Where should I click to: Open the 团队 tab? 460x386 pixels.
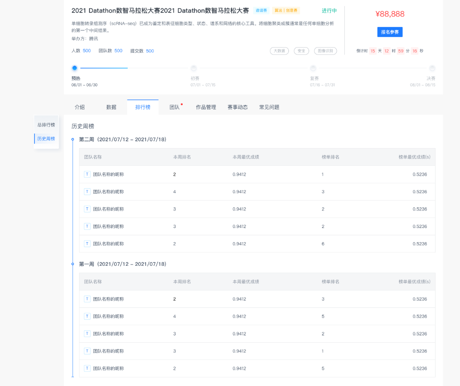[175, 107]
